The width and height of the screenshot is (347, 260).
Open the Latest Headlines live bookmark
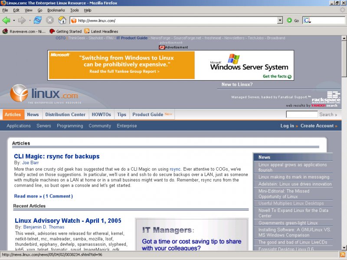coord(101,31)
